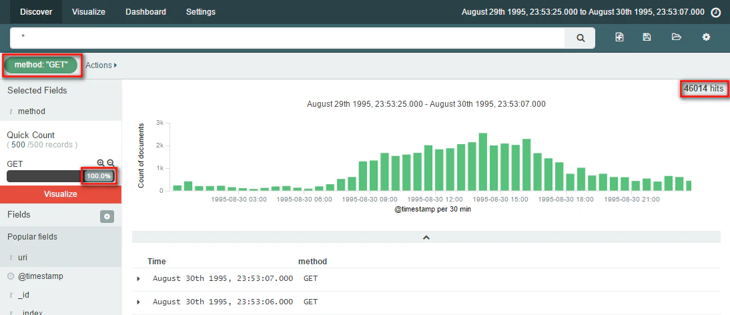The width and height of the screenshot is (730, 315).
Task: Click the red Visualize button
Action: pos(61,194)
